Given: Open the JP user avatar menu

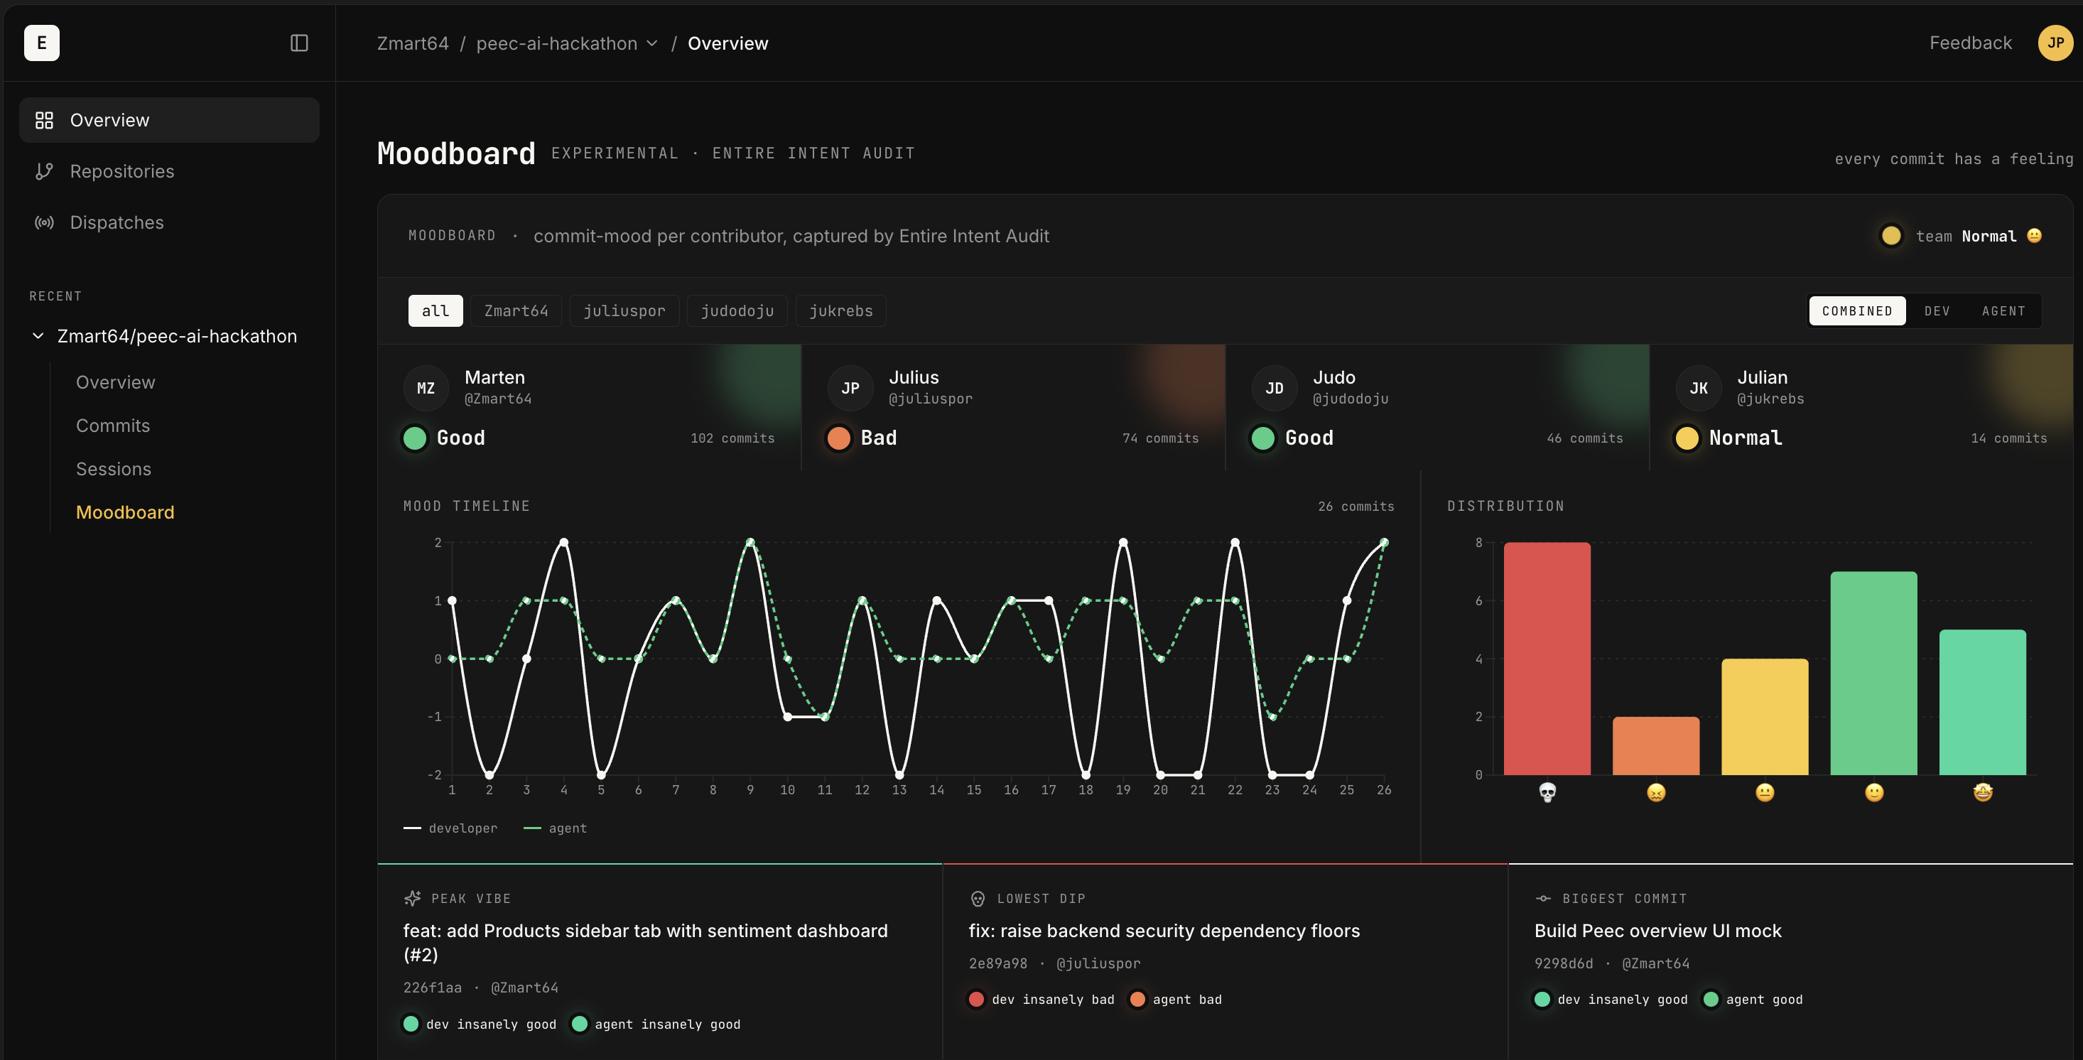Looking at the screenshot, I should click(2055, 43).
